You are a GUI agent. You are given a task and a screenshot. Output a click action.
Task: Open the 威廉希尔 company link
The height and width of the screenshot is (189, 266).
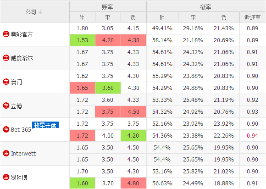tap(22, 58)
